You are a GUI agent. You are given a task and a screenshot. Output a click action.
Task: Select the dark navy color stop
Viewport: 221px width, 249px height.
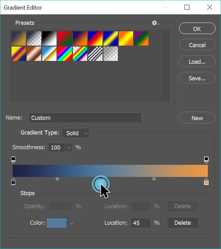pos(13,181)
